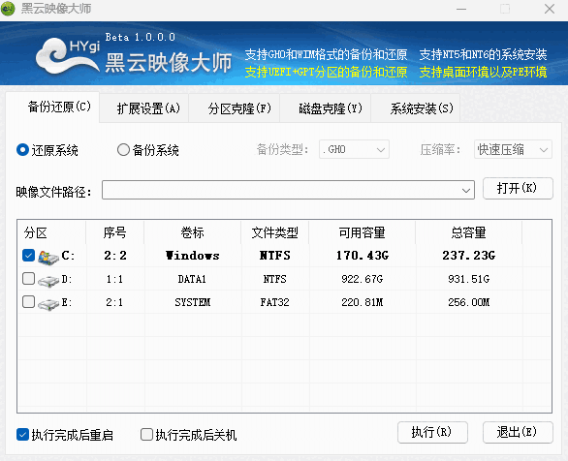Click the 931.51G total capacity value

pyautogui.click(x=469, y=279)
